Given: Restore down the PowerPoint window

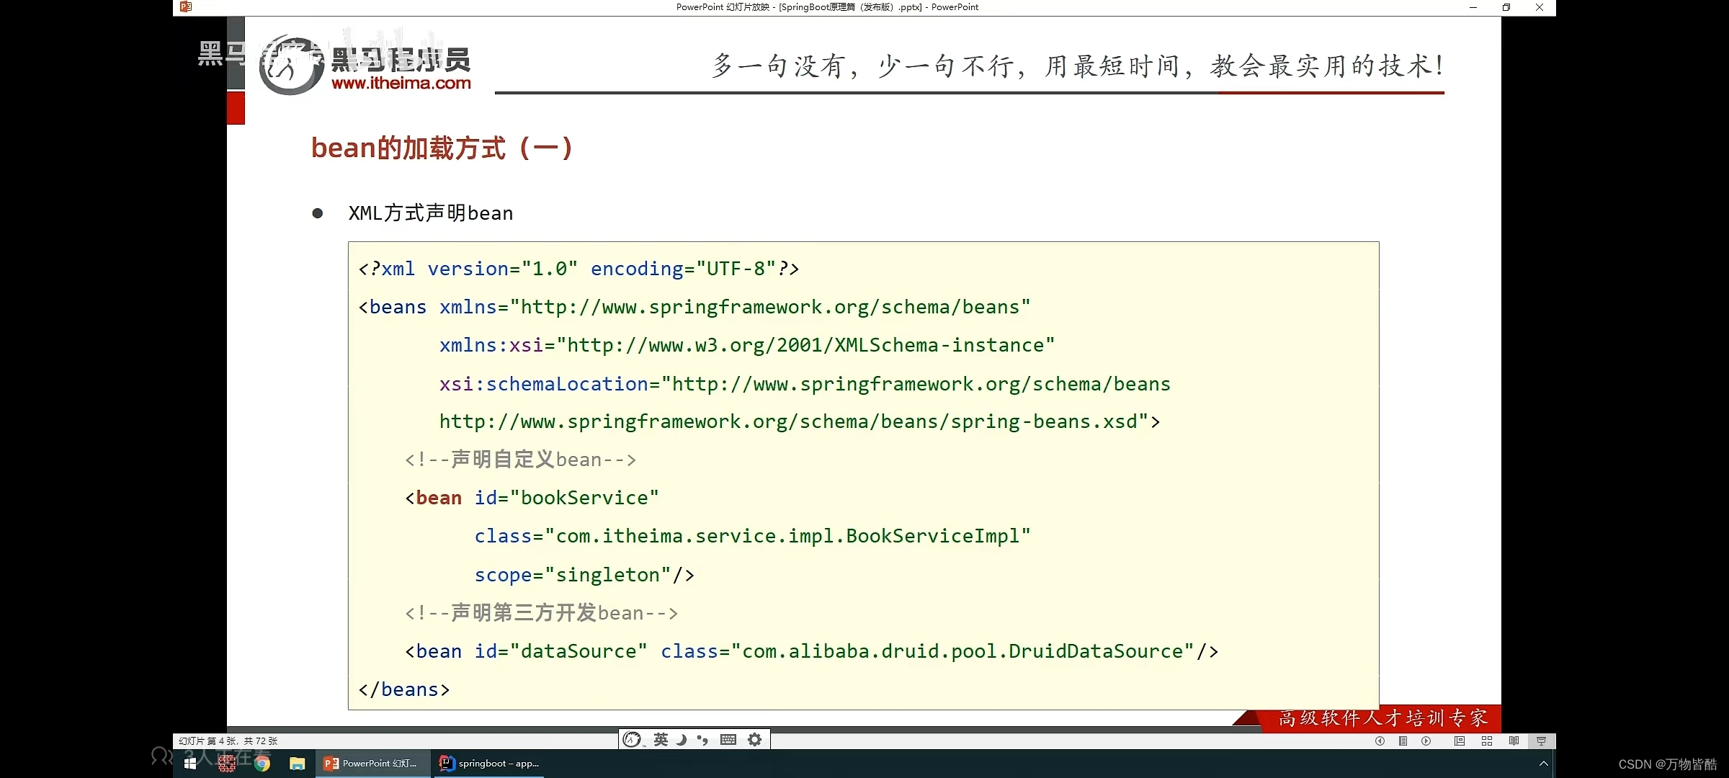Looking at the screenshot, I should pos(1506,7).
